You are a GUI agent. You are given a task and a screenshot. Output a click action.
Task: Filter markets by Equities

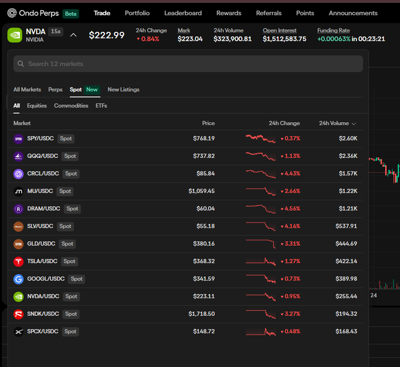click(36, 106)
